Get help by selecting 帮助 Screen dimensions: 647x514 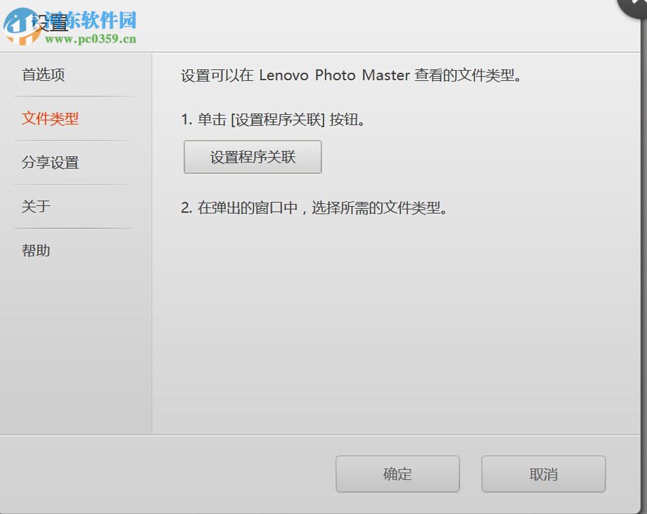click(x=35, y=250)
